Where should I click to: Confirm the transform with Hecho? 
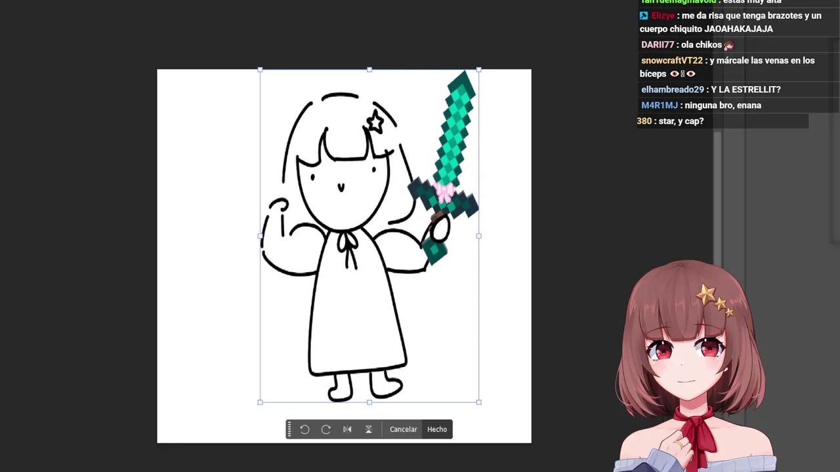pyautogui.click(x=437, y=429)
